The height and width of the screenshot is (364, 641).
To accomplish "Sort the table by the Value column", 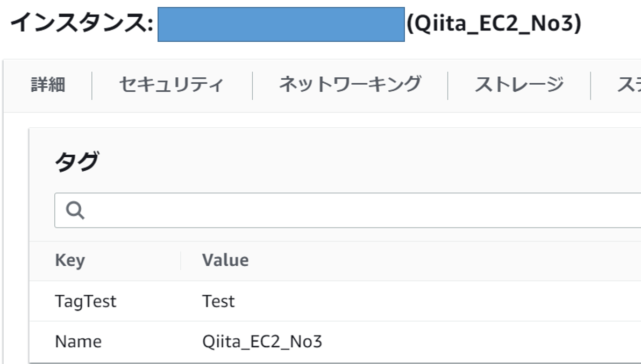I will click(226, 260).
